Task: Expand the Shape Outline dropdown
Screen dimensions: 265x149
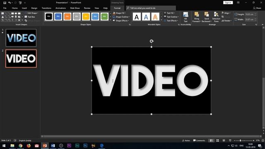Action: pyautogui.click(x=121, y=17)
